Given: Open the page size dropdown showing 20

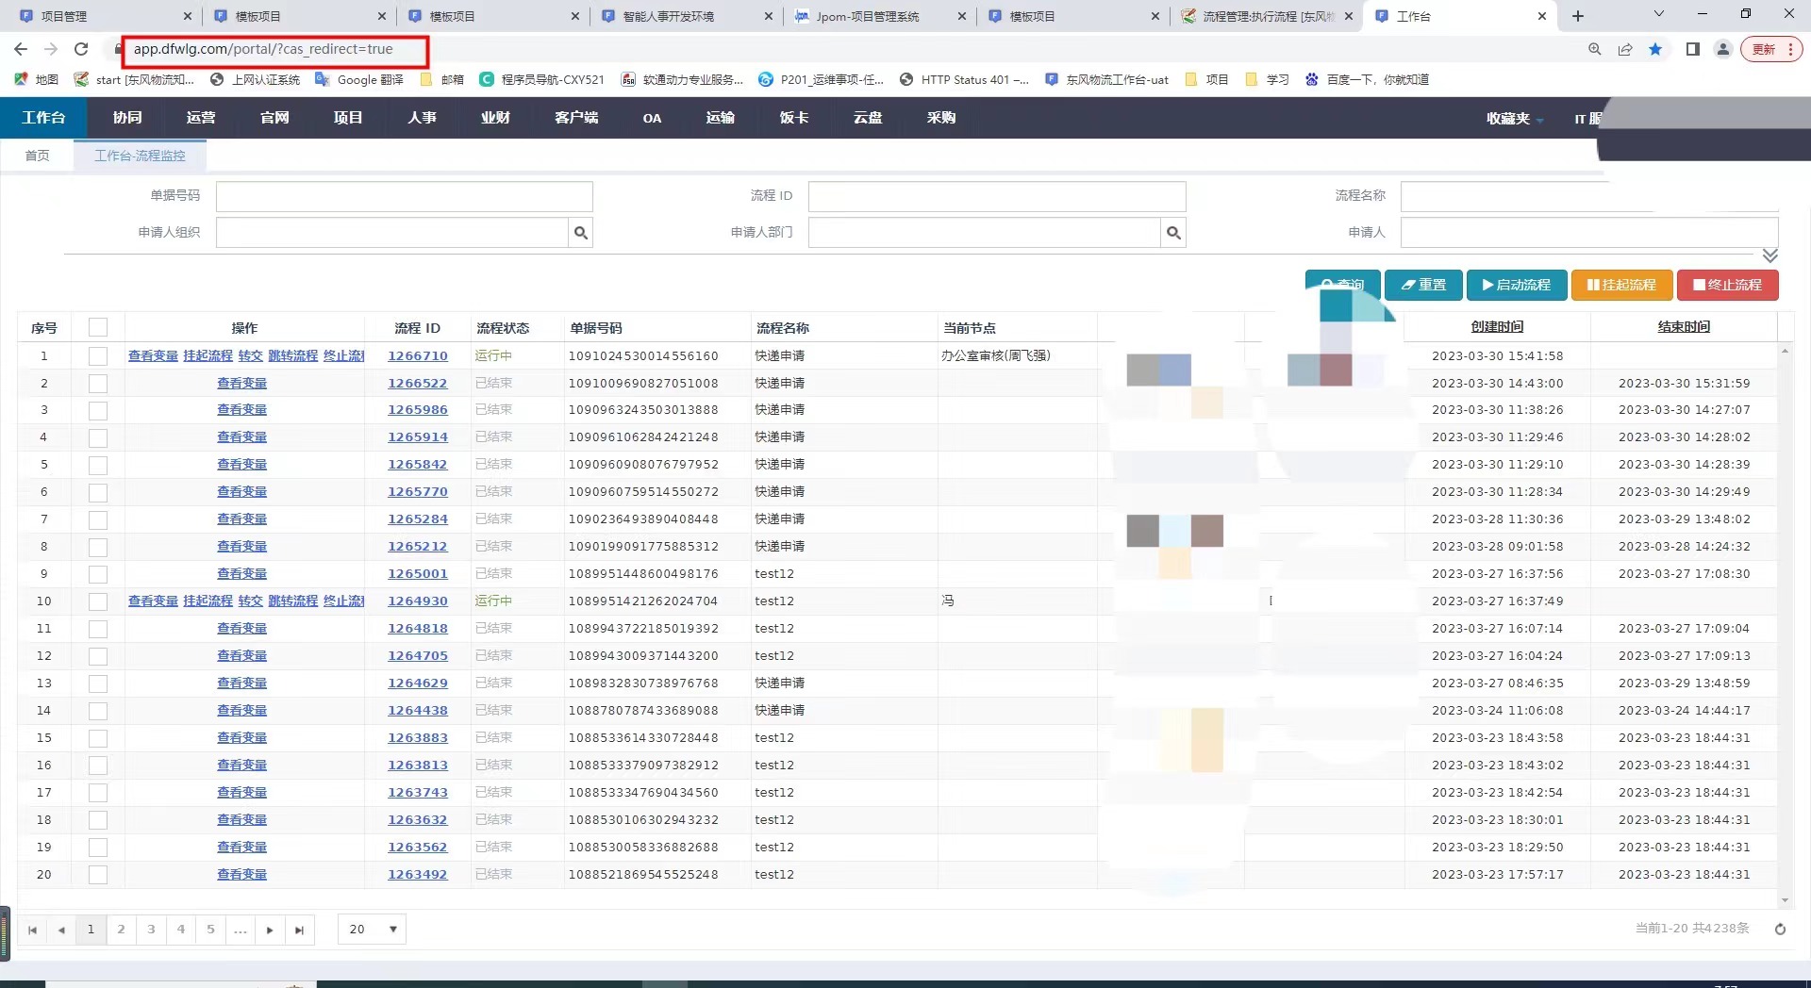Looking at the screenshot, I should (x=373, y=930).
